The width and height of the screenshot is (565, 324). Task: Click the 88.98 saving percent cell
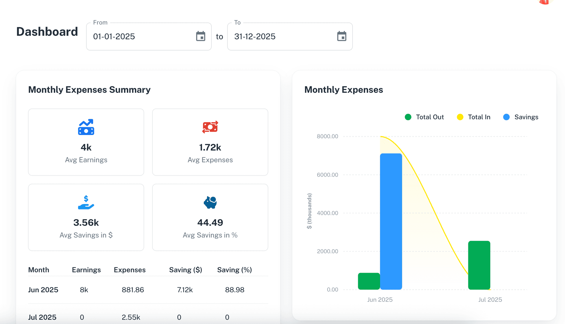point(235,290)
